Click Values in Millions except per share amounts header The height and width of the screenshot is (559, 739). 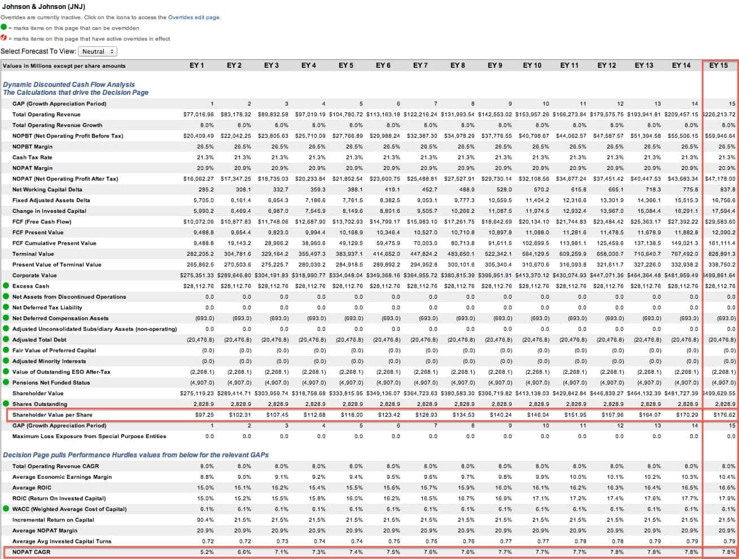64,66
